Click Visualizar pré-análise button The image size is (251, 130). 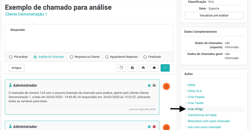pos(214,15)
